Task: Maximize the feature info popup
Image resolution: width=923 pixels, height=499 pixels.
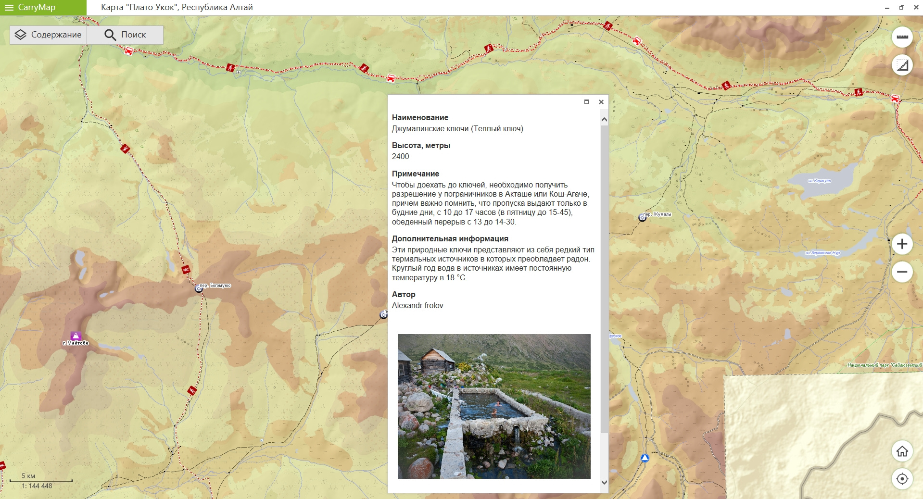Action: (586, 102)
